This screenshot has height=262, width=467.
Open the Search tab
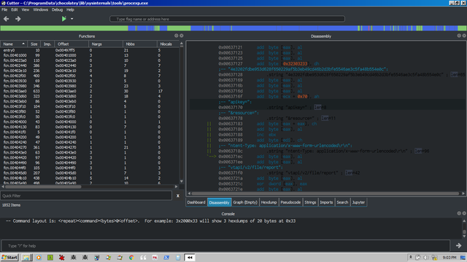342,202
